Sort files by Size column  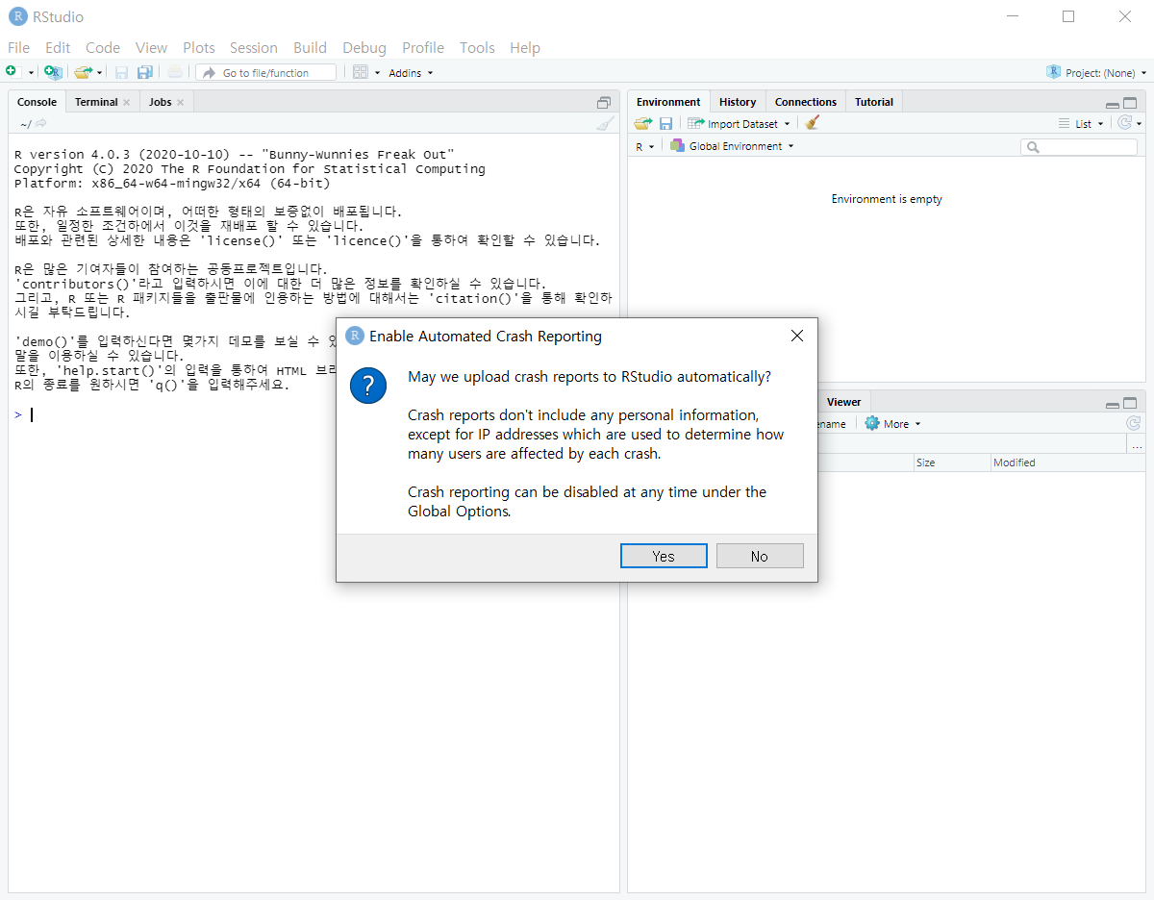click(x=952, y=462)
